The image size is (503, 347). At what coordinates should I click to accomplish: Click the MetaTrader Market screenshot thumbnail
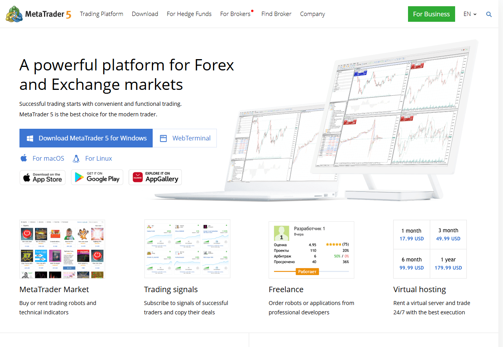coord(62,249)
